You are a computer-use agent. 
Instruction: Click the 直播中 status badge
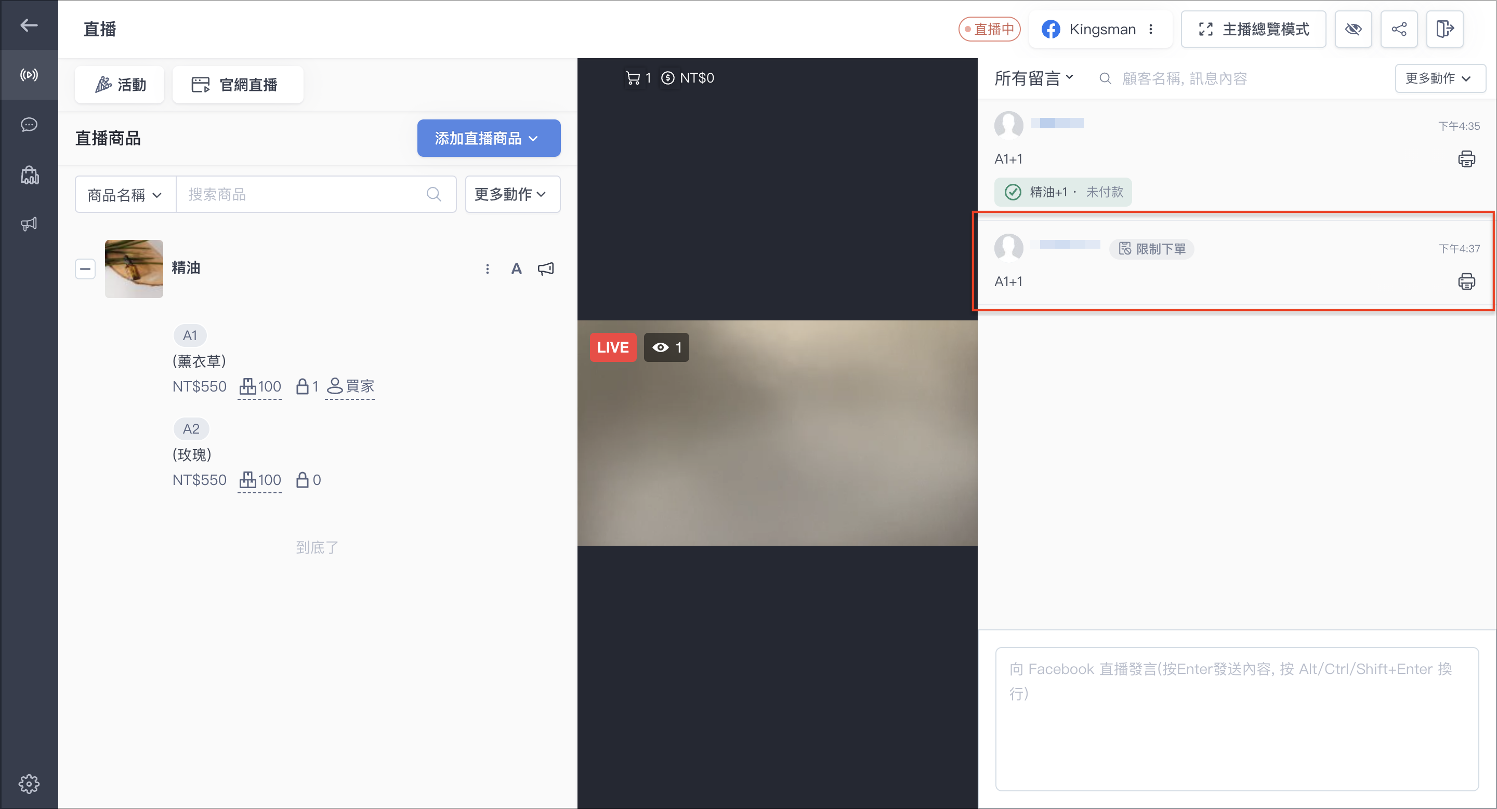click(x=989, y=29)
